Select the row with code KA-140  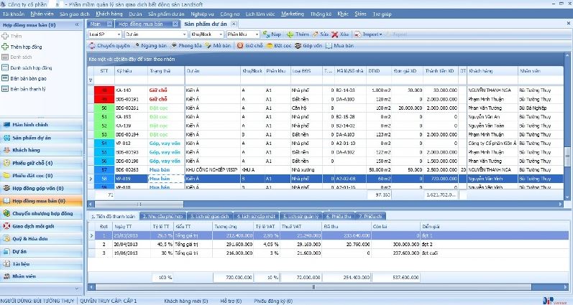[122, 90]
